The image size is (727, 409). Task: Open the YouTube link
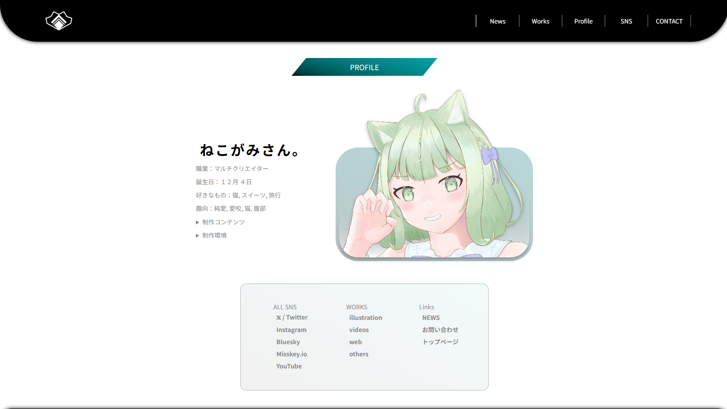click(289, 366)
